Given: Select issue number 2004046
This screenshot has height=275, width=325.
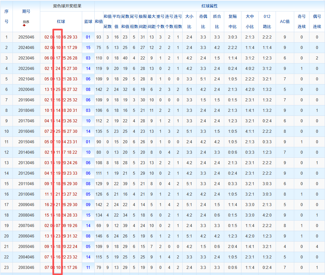Looking at the screenshot, I should (26, 257).
